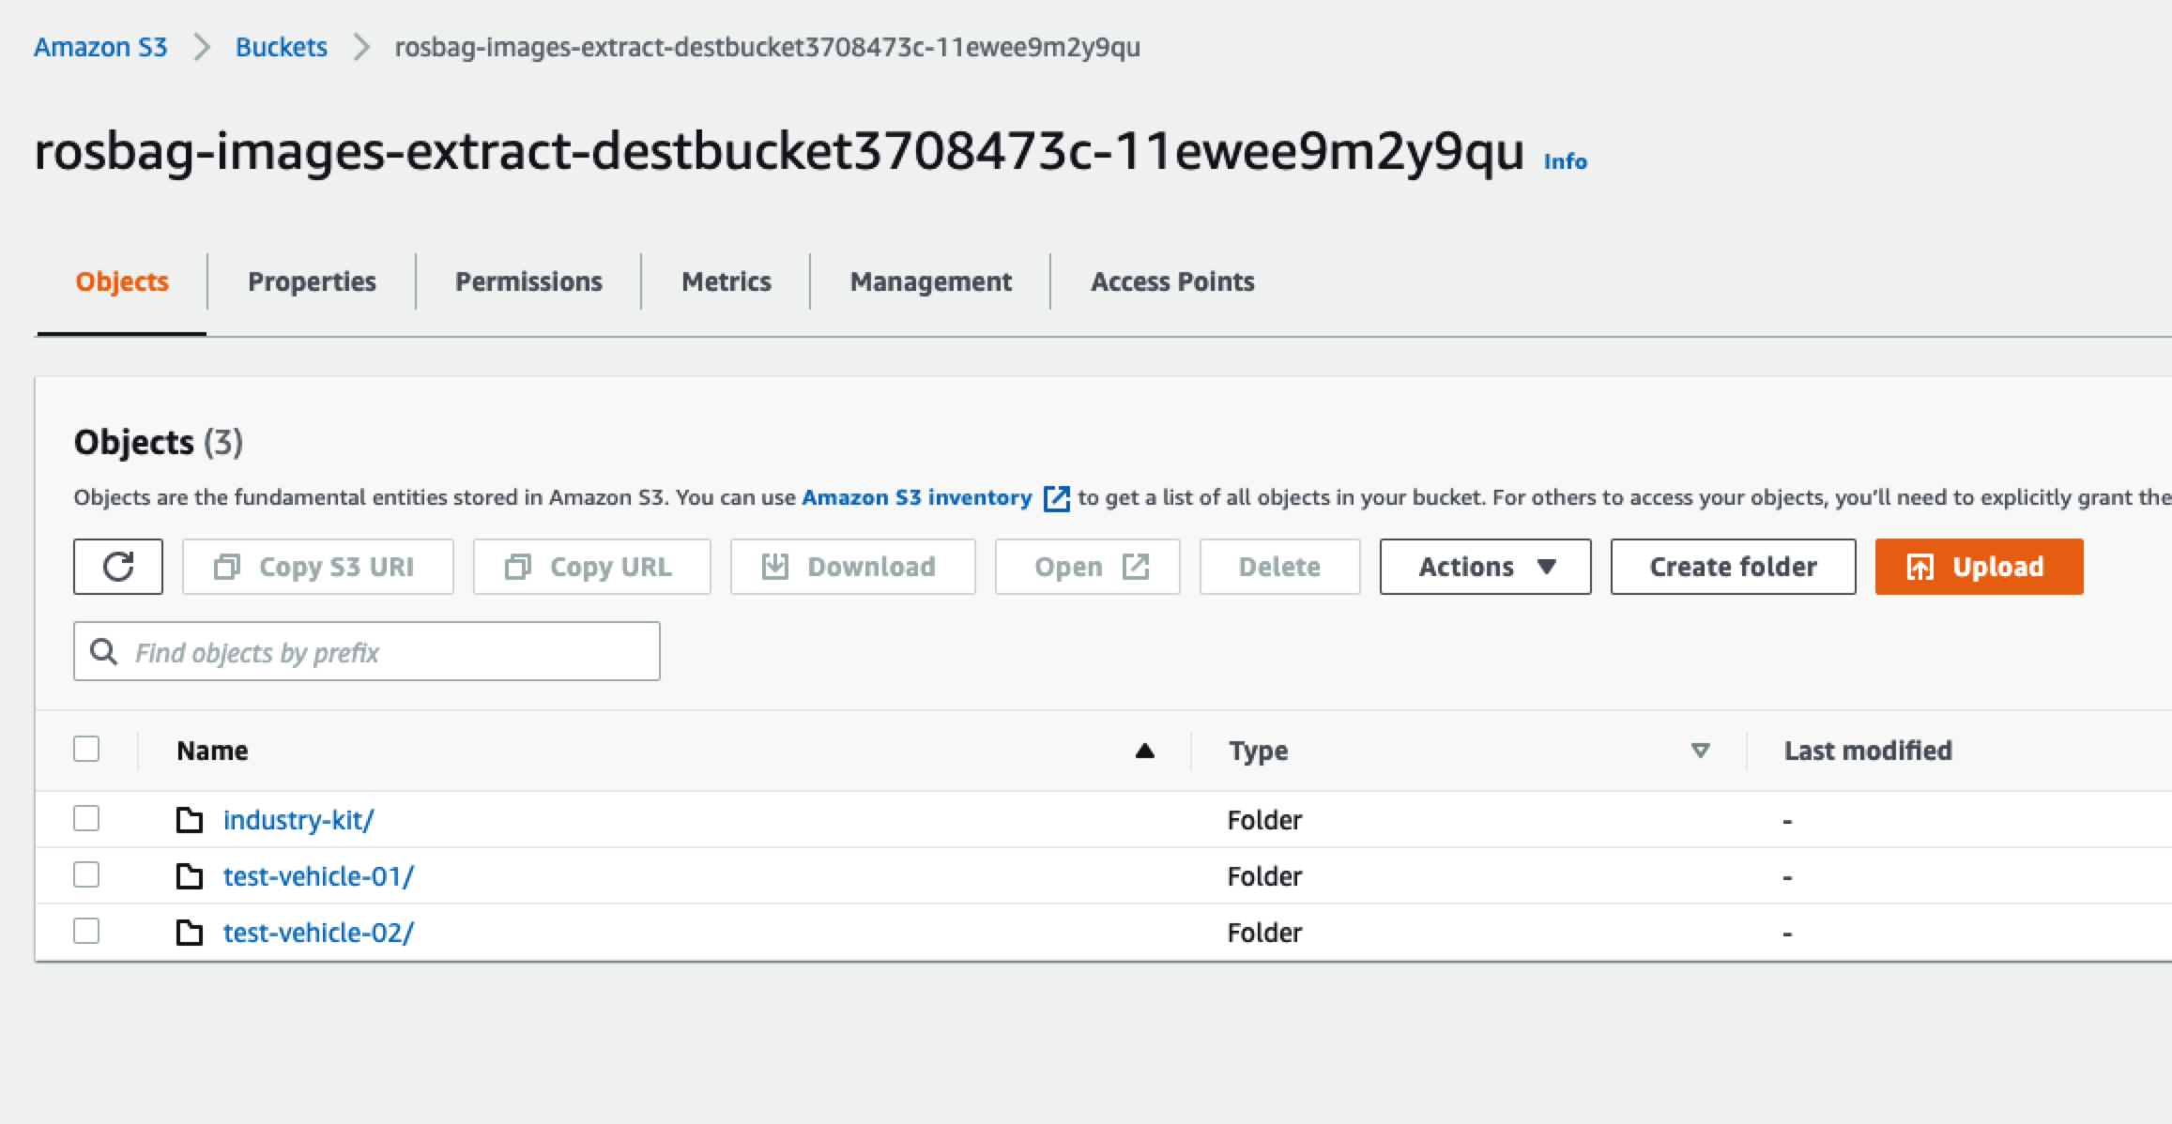This screenshot has width=2172, height=1124.
Task: Click the folder icon next to industry-kit/
Action: (x=190, y=820)
